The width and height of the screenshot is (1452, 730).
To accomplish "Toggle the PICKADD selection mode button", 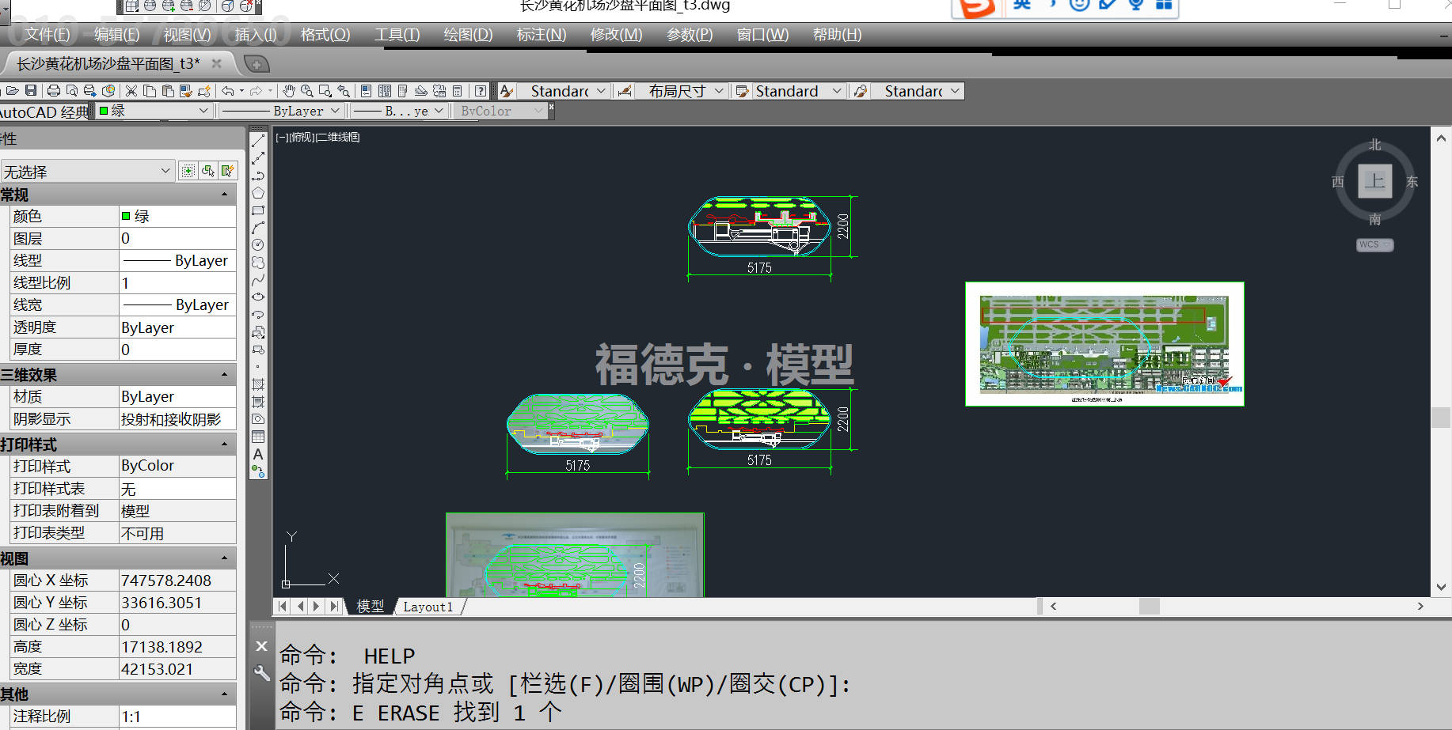I will (188, 171).
